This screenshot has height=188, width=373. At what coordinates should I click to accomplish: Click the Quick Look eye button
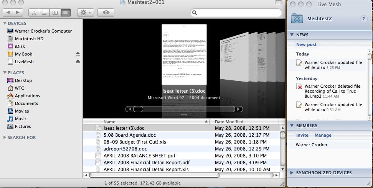click(x=106, y=13)
